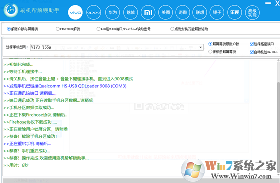Viewport: 280px width, 183px height.
Task: Choose the 华为 brand icon
Action: pos(113,12)
